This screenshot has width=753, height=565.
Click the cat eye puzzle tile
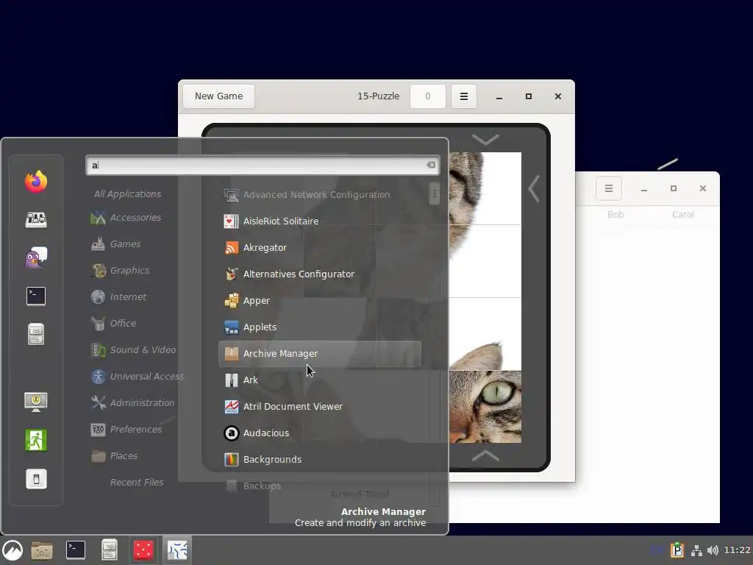pos(485,407)
